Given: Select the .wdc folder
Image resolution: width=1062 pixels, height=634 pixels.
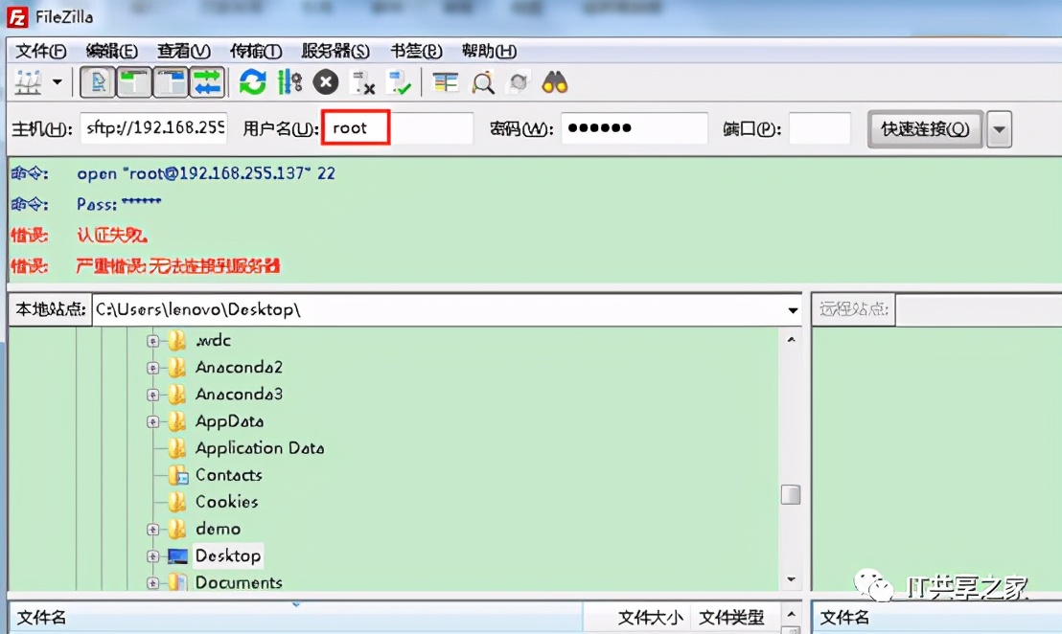Looking at the screenshot, I should tap(213, 340).
